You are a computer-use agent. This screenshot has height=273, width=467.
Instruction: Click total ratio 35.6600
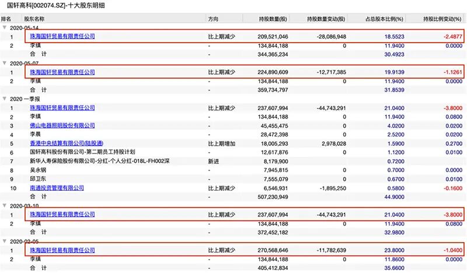pos(395,268)
